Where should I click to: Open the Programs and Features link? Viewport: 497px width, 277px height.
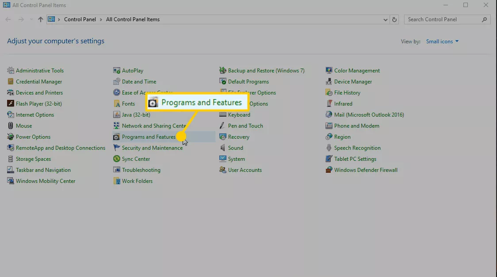(148, 137)
